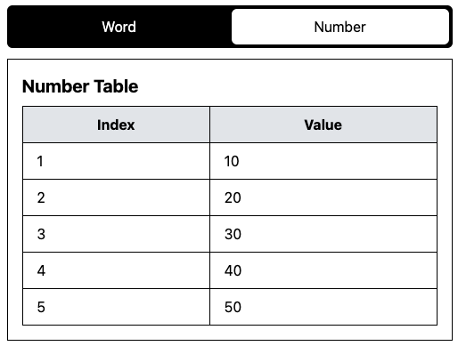This screenshot has height=346, width=458.
Task: Click the number 3 in middle row
Action: pos(41,234)
